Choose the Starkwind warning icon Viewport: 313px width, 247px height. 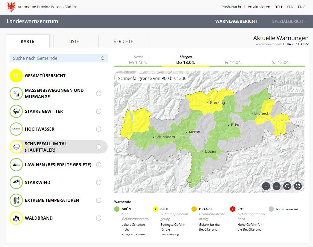pos(16,182)
